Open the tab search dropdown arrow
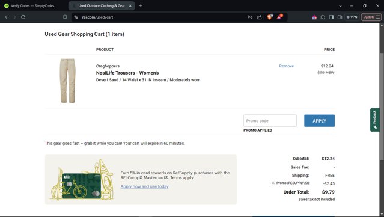Image resolution: width=384 pixels, height=217 pixels. pos(340,5)
